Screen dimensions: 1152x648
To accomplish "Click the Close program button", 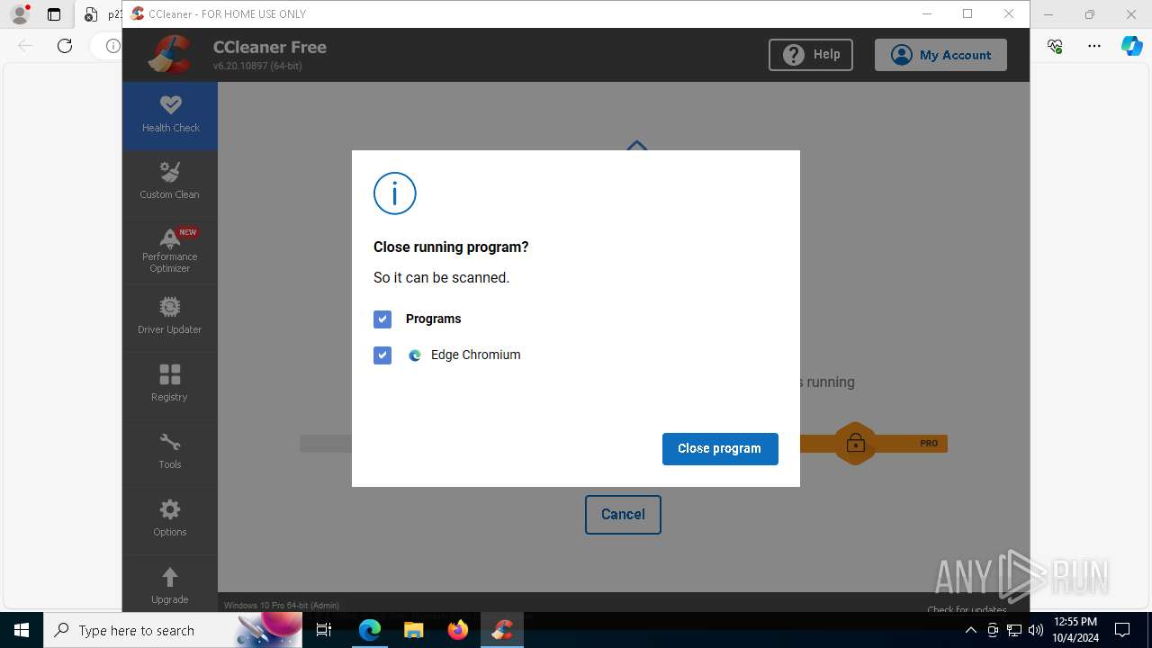I will [720, 449].
